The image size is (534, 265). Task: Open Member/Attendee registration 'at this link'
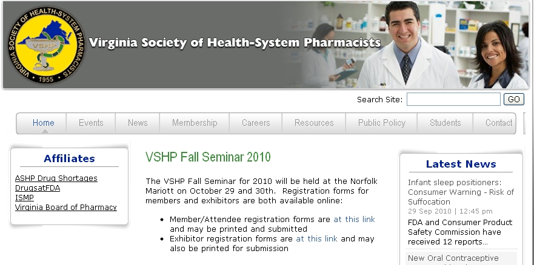354,220
